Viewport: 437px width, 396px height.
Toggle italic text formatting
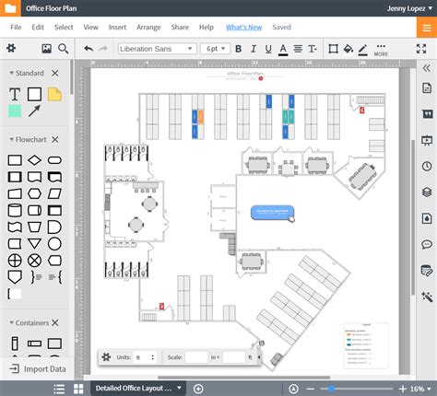click(254, 49)
